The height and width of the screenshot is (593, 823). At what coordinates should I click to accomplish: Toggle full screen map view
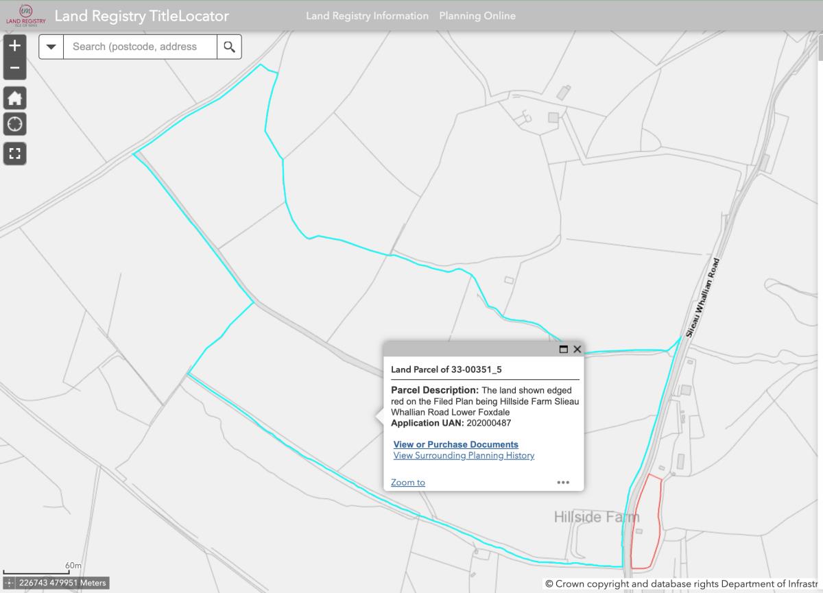pyautogui.click(x=15, y=154)
